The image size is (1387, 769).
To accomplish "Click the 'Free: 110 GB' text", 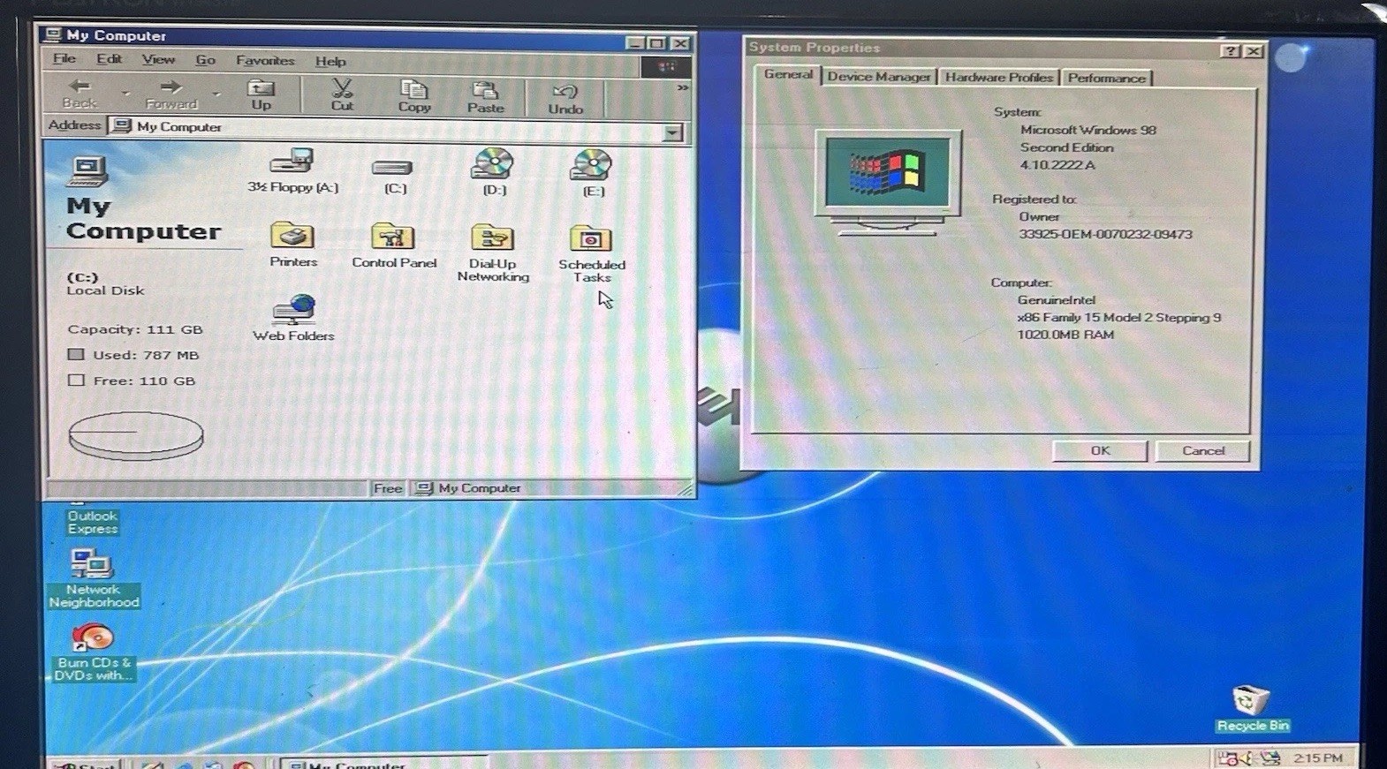I will click(x=144, y=381).
